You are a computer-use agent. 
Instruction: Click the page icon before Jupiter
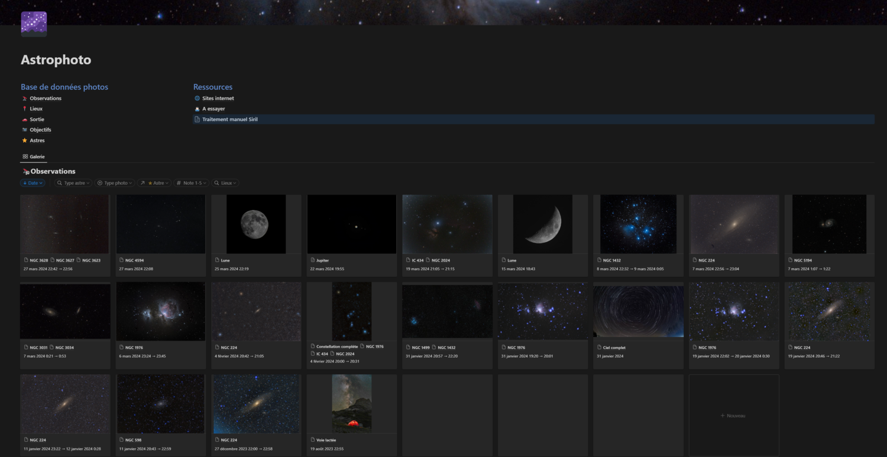point(313,260)
